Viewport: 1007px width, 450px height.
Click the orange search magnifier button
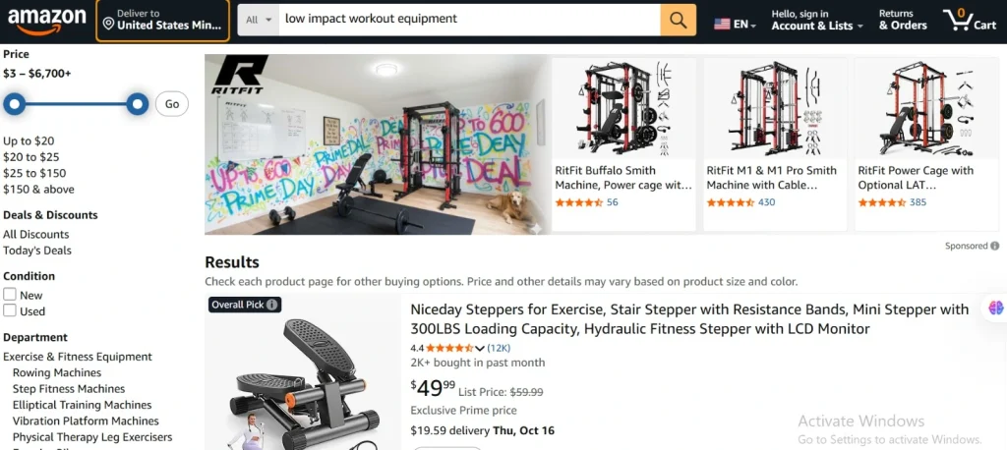click(678, 20)
